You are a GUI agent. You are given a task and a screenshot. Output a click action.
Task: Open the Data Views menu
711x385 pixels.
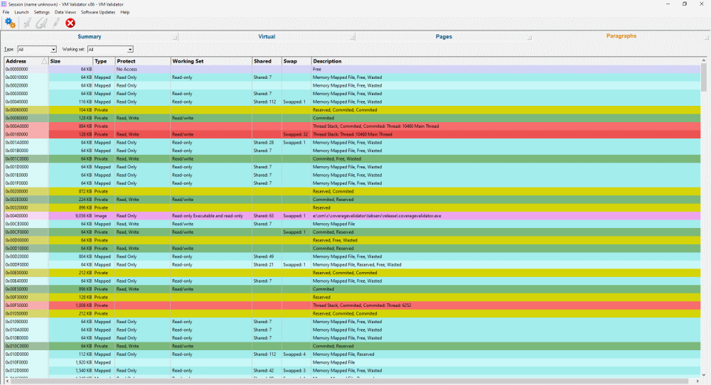[x=65, y=12]
